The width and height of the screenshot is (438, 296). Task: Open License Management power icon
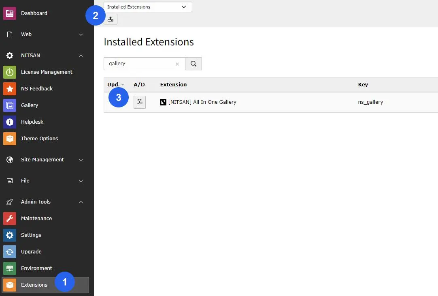point(9,72)
